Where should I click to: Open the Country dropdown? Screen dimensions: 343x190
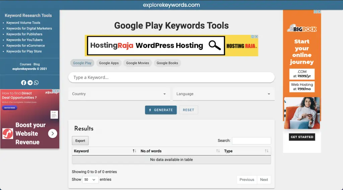119,94
